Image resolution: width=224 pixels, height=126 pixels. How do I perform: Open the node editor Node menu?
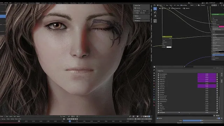coord(178,5)
